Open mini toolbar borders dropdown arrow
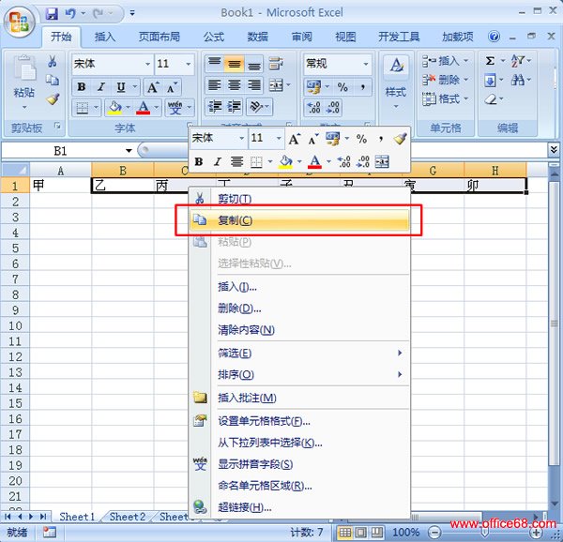Image resolution: width=563 pixels, height=542 pixels. (270, 162)
